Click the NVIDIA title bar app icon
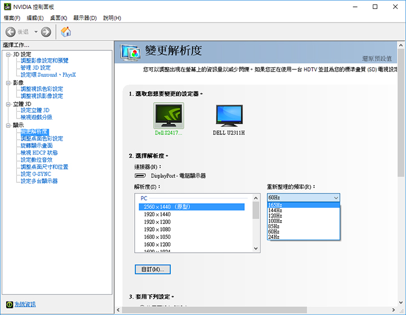 click(x=7, y=7)
